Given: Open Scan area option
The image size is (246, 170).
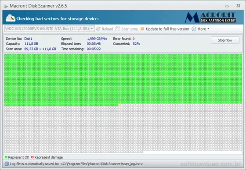Looking at the screenshot, I should click(x=129, y=29).
